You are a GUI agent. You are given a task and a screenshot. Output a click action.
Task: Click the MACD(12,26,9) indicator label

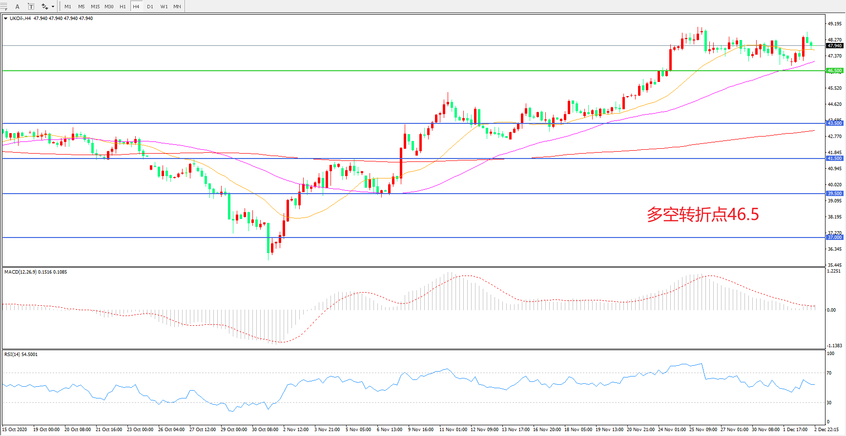pyautogui.click(x=36, y=272)
